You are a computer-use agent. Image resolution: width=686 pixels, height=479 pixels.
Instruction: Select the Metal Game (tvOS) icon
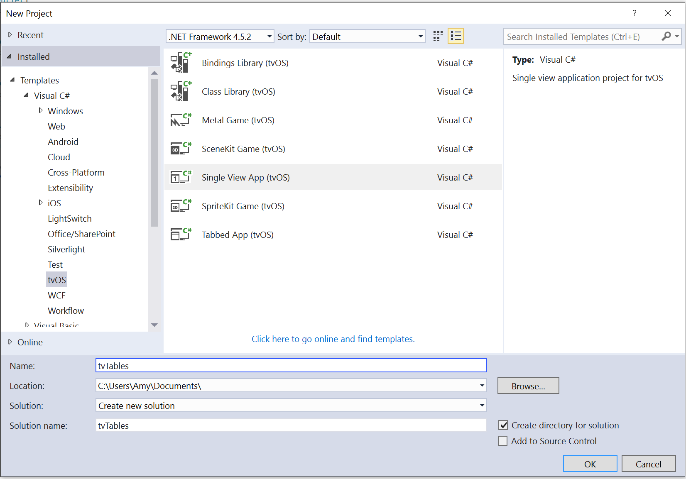click(x=181, y=120)
